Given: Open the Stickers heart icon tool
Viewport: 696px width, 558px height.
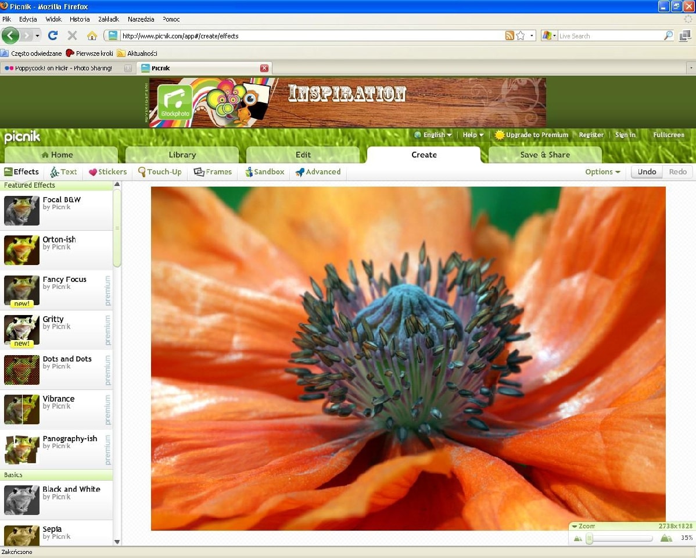Looking at the screenshot, I should coord(107,172).
